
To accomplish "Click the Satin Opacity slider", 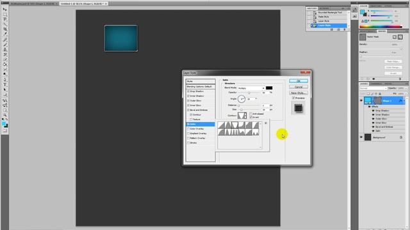I will tap(250, 93).
